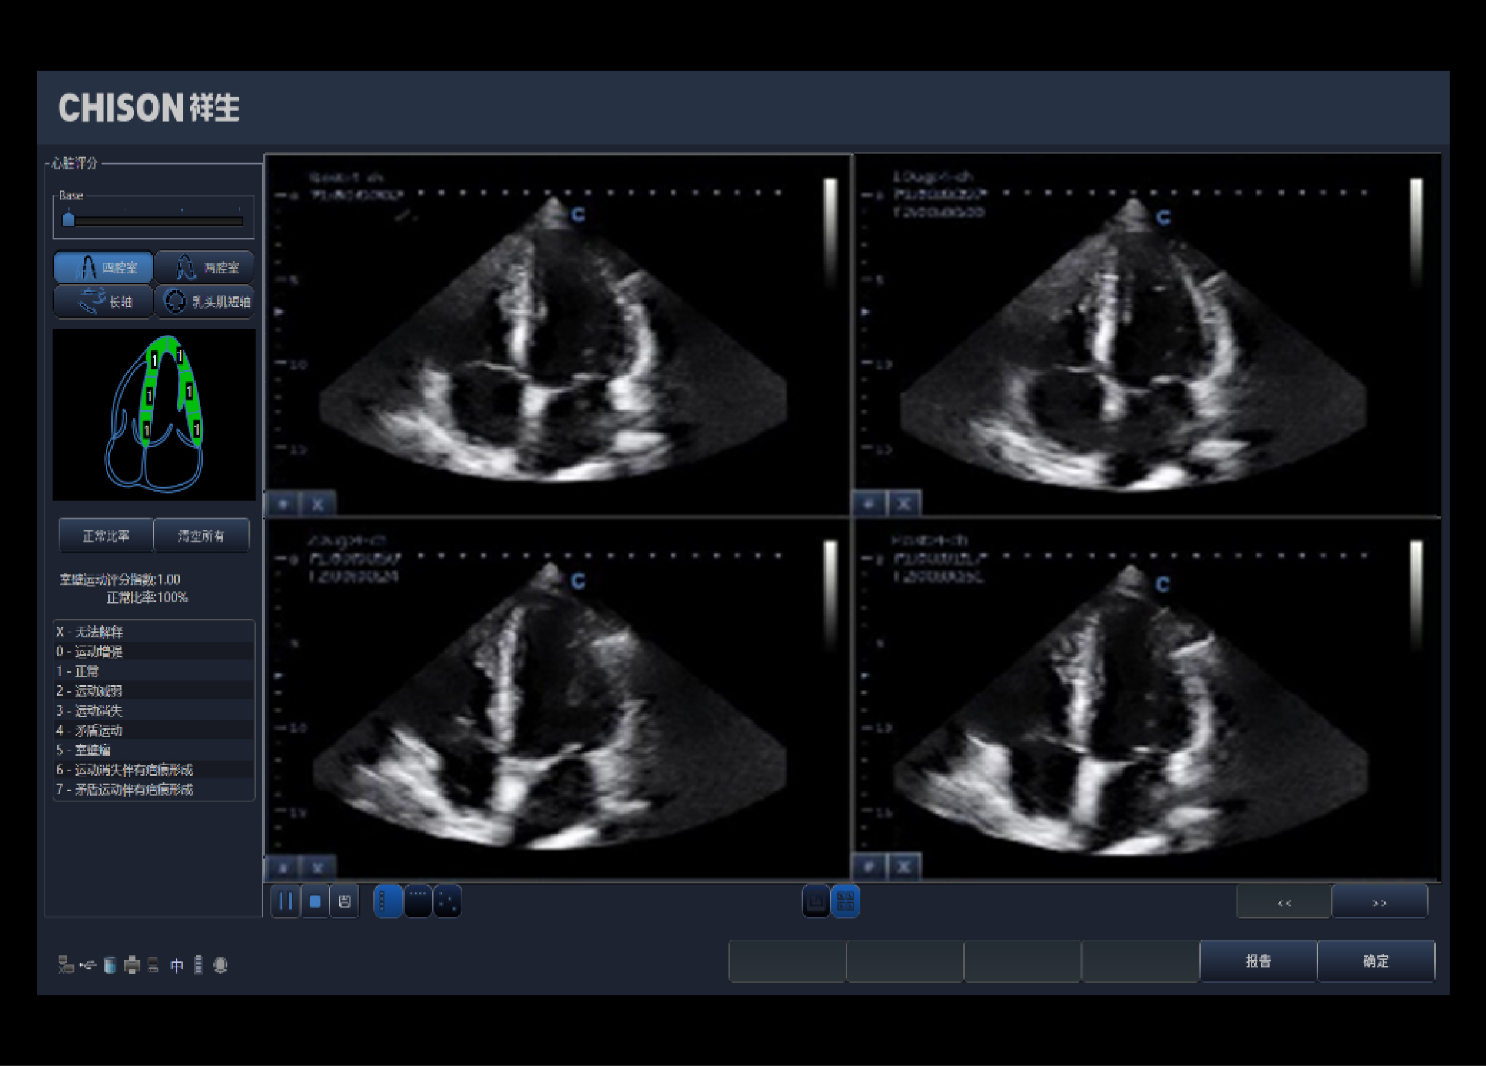Select the horizontal dots sync mode icon
Screen dimensions: 1486x1066
(418, 902)
